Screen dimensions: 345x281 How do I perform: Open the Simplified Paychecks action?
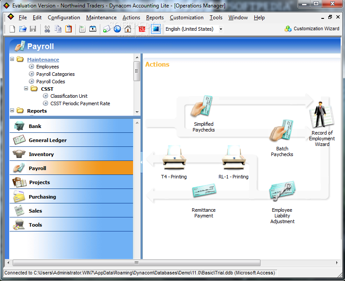203,114
